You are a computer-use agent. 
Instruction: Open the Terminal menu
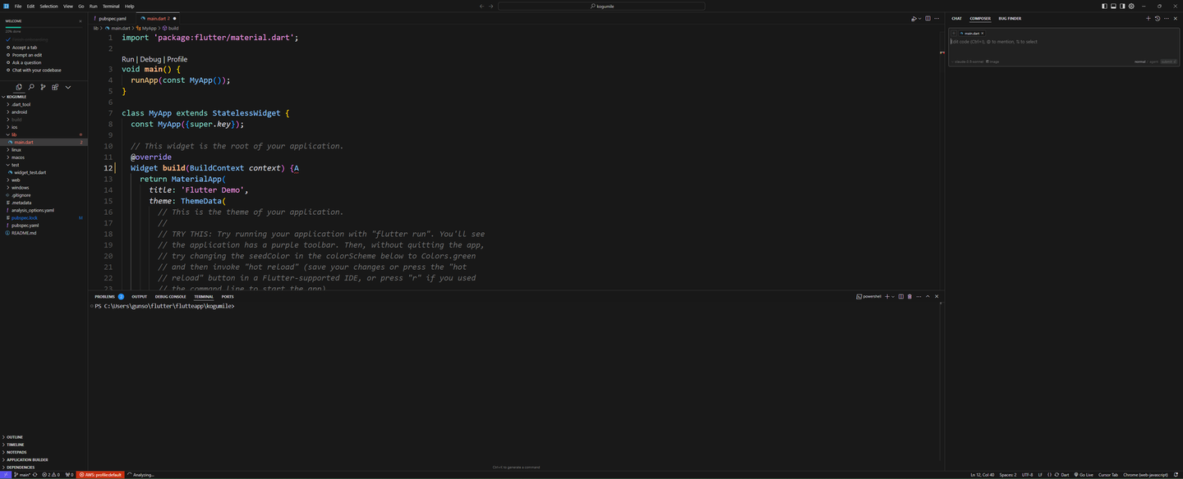coord(111,6)
